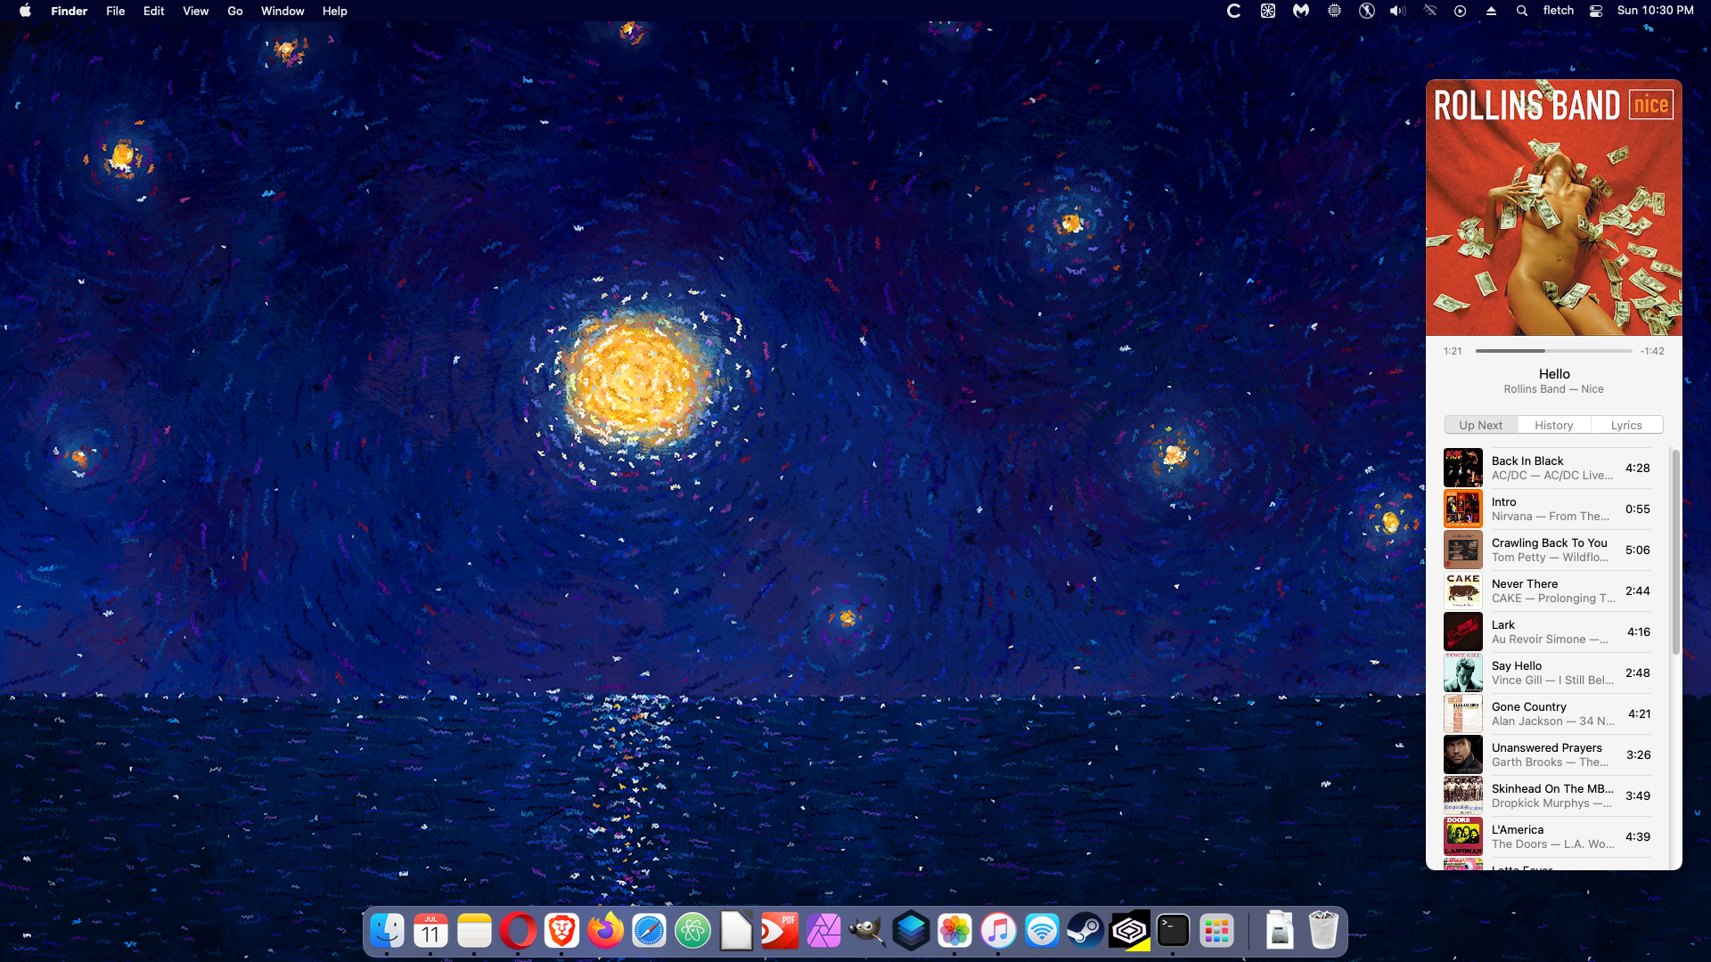Open the fan control menu bar icon

(x=1267, y=11)
